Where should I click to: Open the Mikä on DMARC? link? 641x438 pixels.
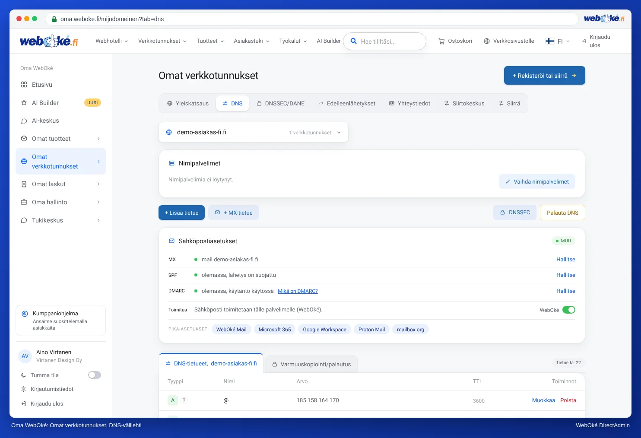(298, 291)
